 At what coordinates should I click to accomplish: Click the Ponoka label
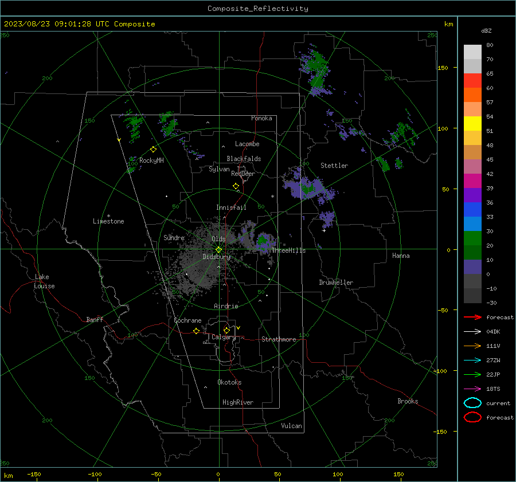(x=261, y=118)
